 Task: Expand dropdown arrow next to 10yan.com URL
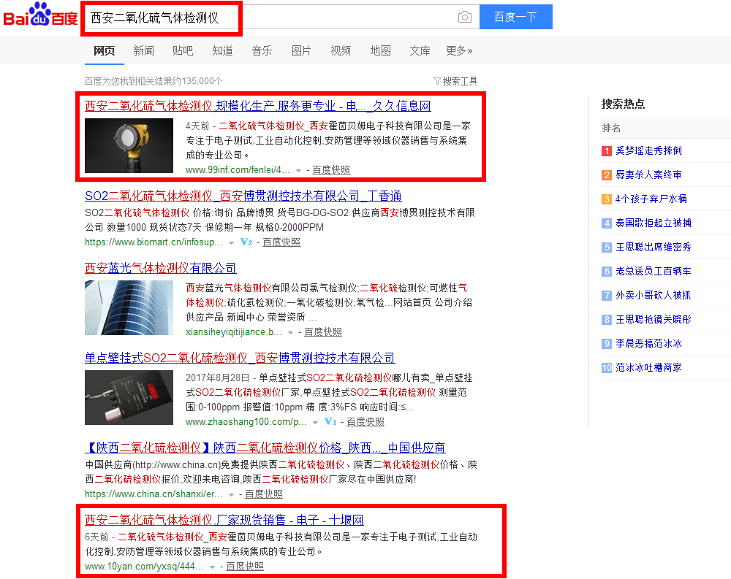coord(212,567)
